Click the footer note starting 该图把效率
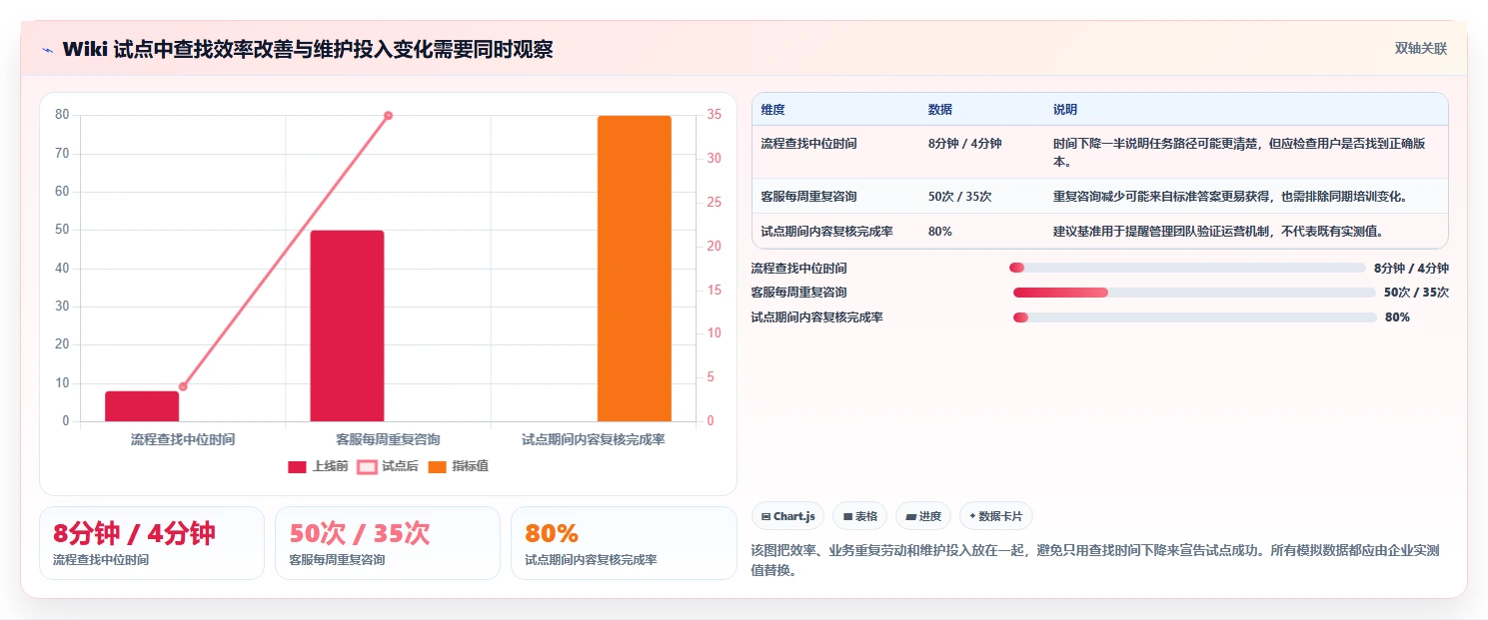Viewport: 1488px width, 620px height. click(x=1094, y=560)
